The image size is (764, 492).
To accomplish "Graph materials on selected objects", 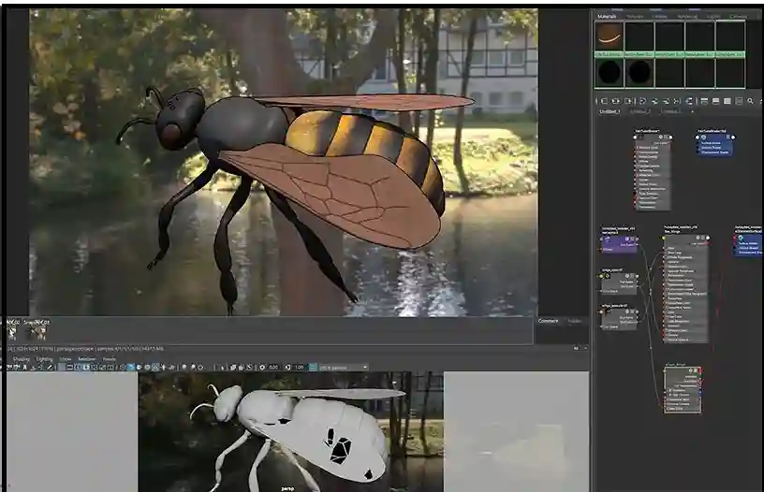I will coord(689,101).
